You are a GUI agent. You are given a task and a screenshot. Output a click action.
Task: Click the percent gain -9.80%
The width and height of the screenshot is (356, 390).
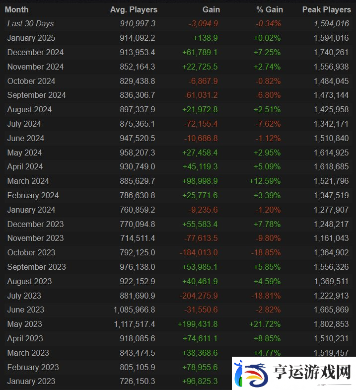pos(268,238)
